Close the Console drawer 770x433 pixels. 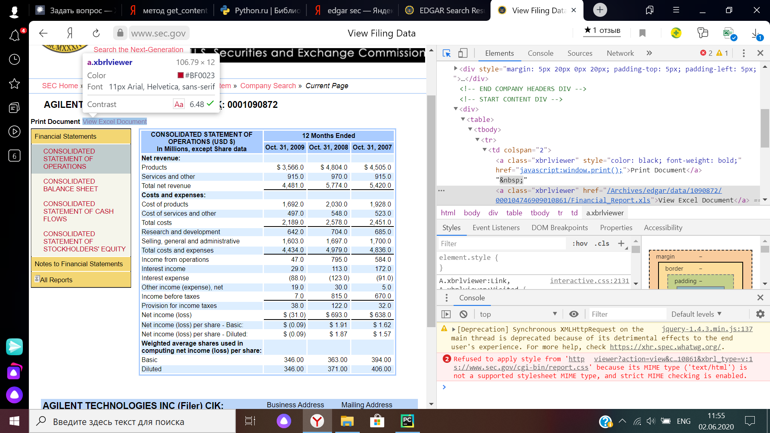(x=760, y=297)
